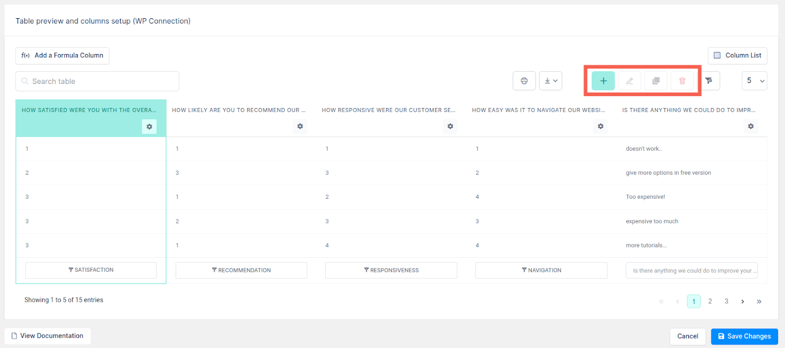Click the Cancel button
785x348 pixels.
tap(687, 336)
